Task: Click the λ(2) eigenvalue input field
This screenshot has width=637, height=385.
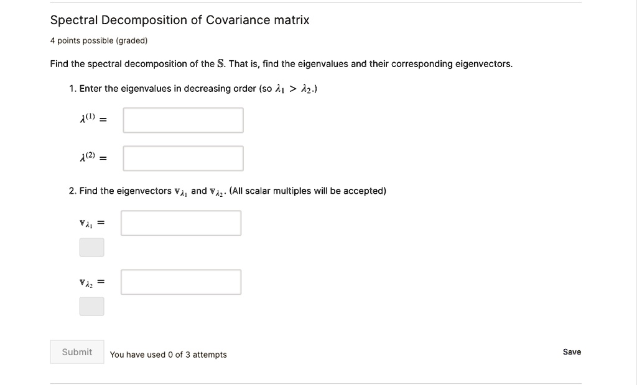Action: [182, 158]
